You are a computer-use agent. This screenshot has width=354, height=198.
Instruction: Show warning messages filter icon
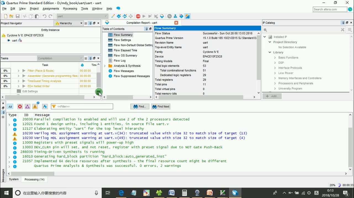(x=35, y=106)
